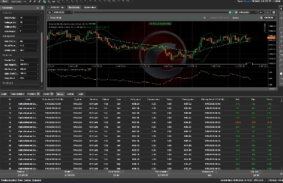Click the chart horizontal scrollbar thumb

(272, 89)
